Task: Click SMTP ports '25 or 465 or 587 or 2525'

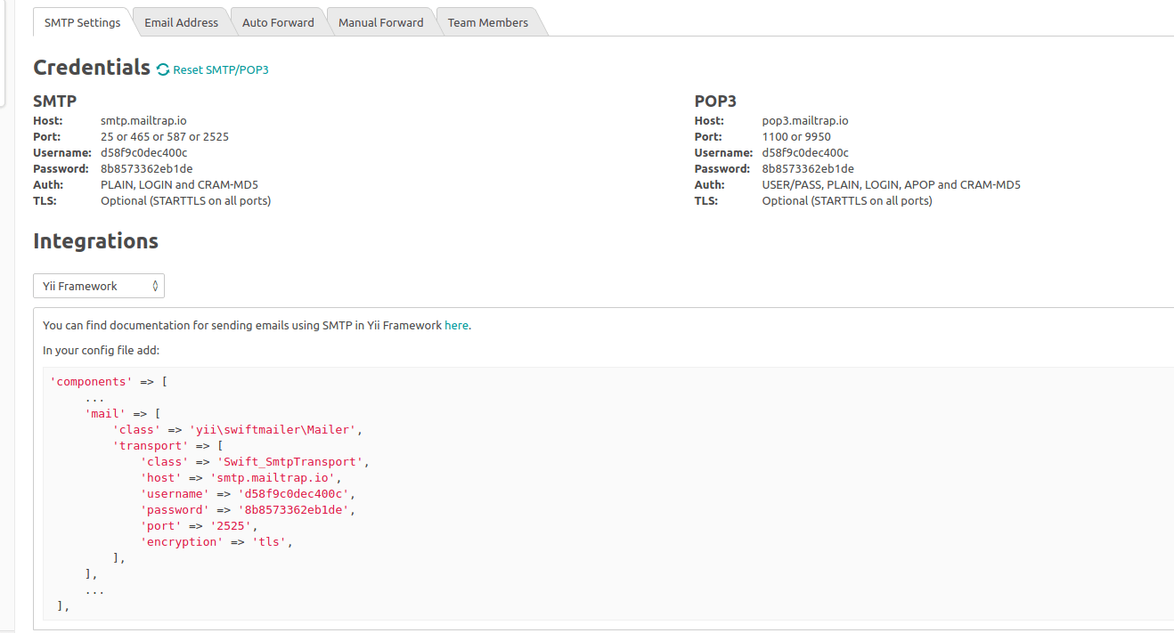Action: [165, 136]
